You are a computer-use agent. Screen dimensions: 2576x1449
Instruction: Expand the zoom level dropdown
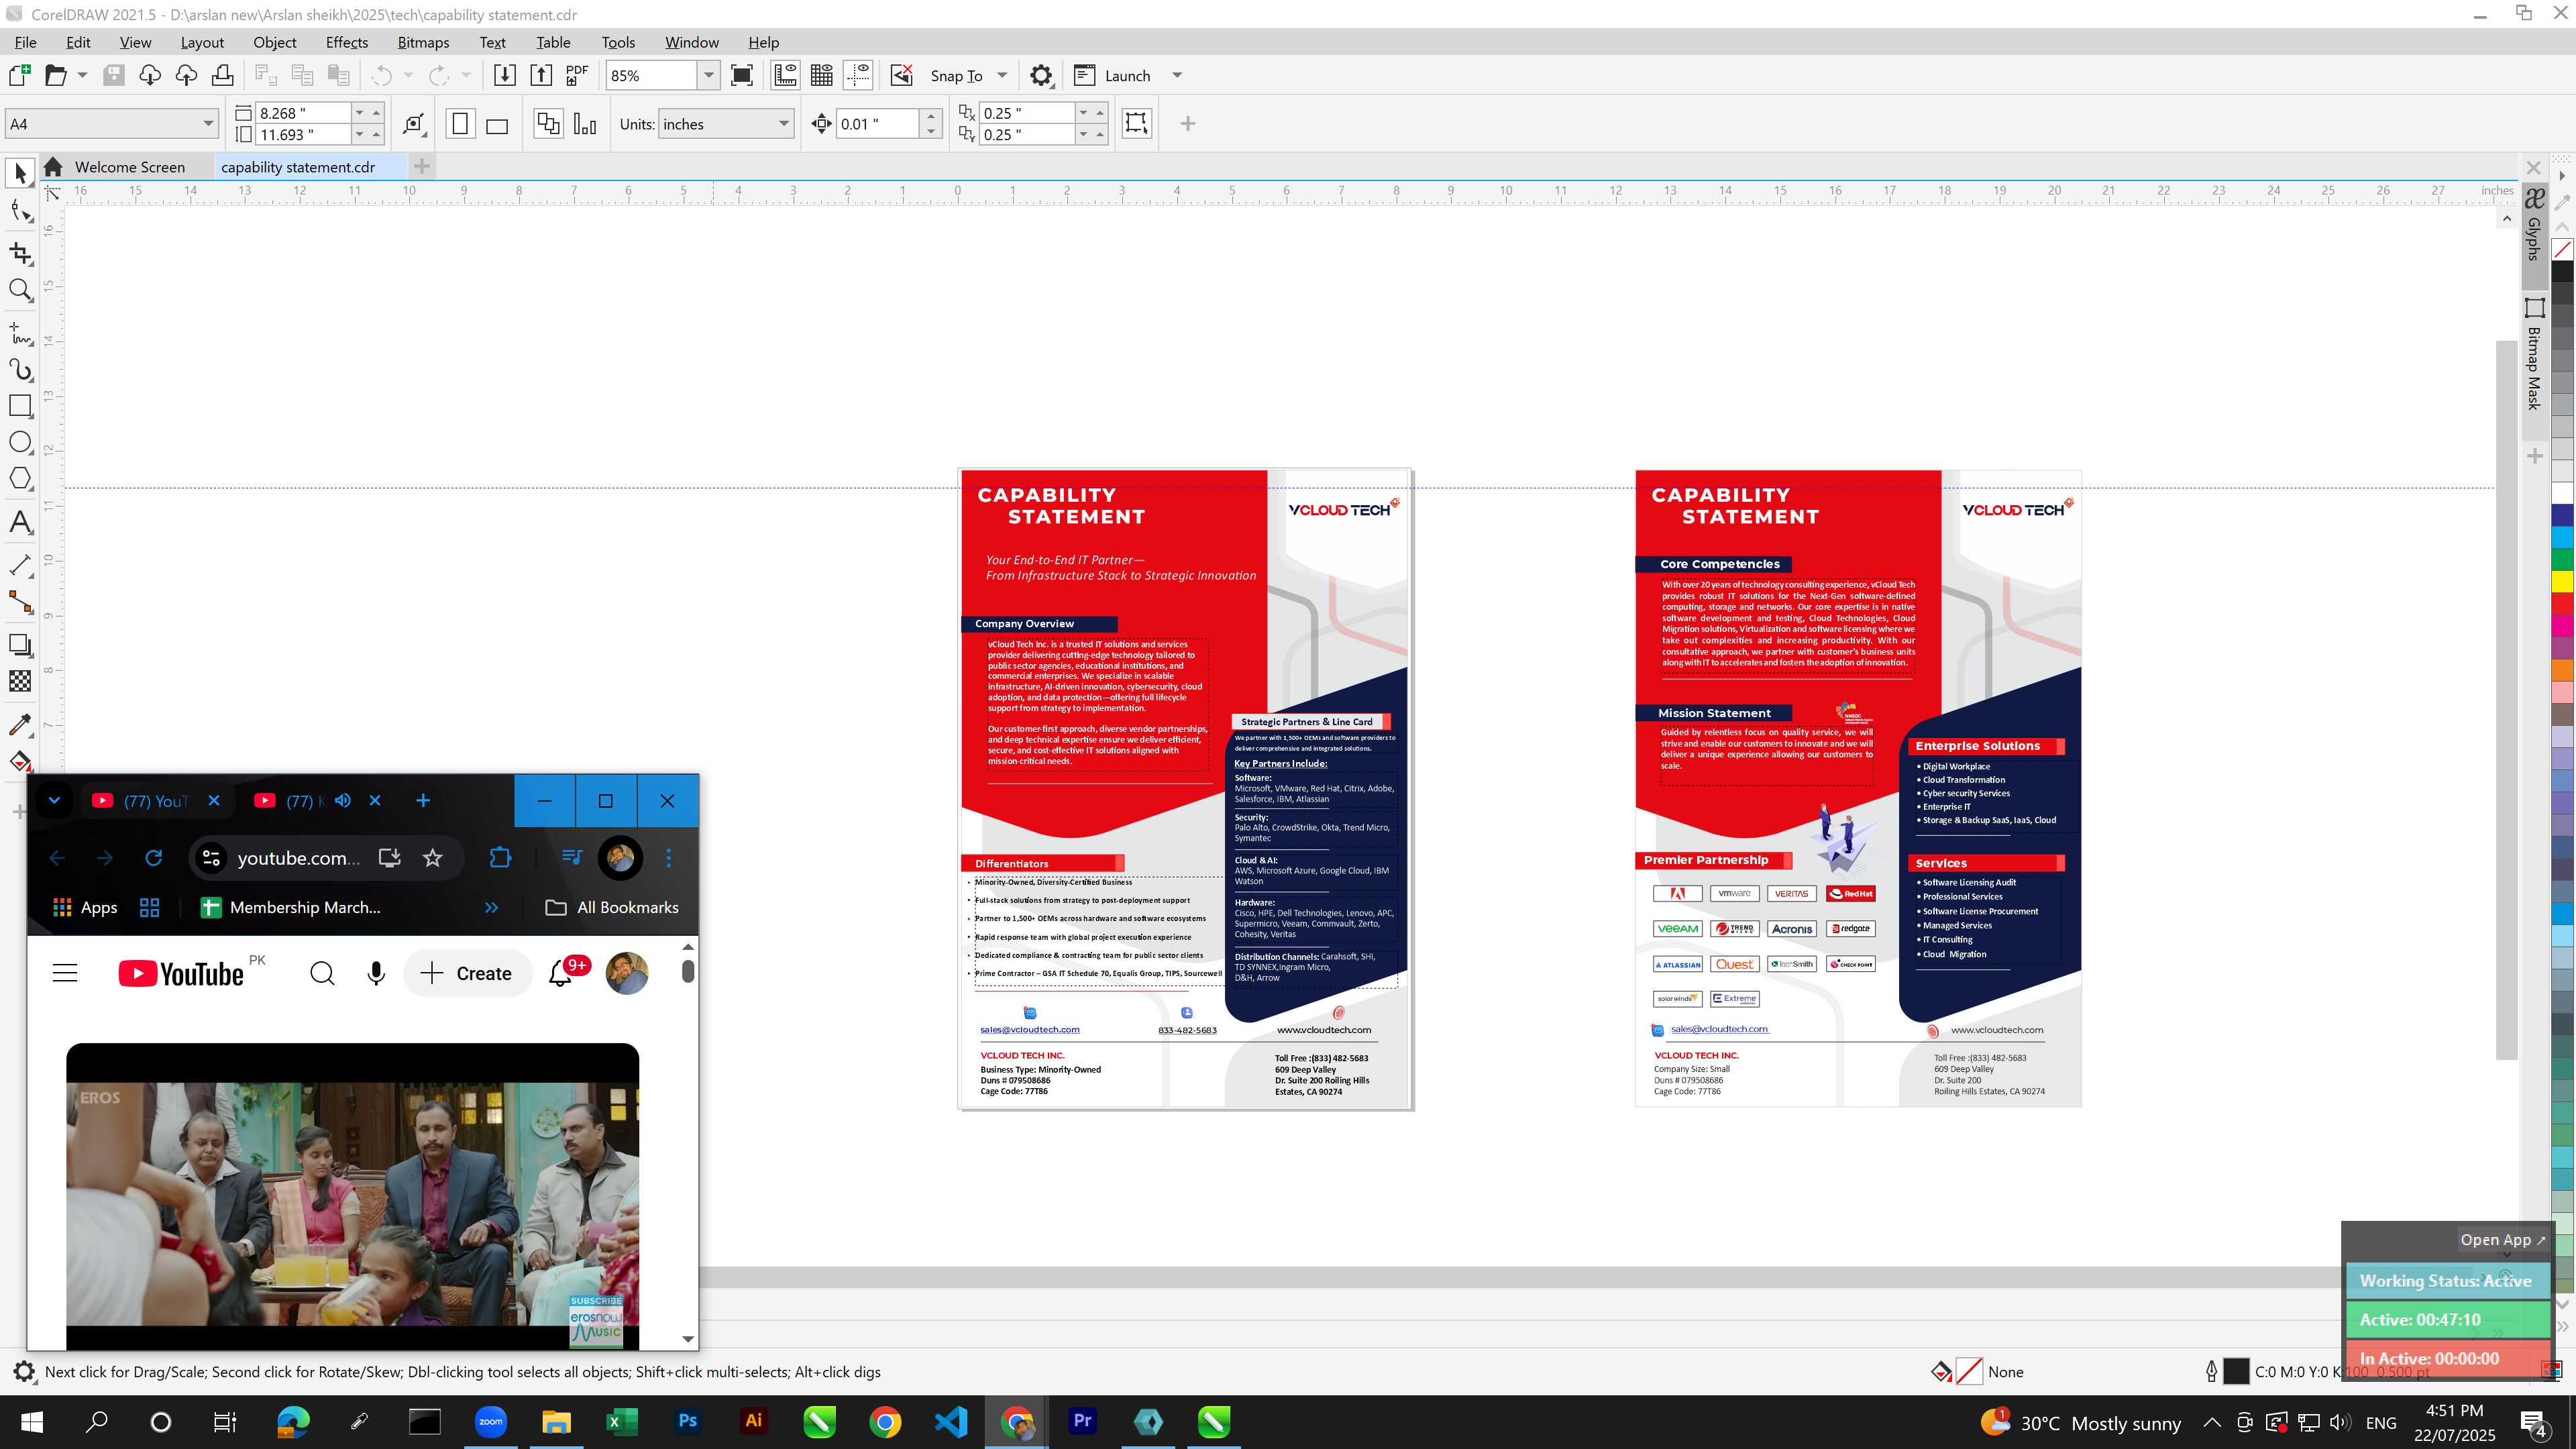[x=708, y=76]
